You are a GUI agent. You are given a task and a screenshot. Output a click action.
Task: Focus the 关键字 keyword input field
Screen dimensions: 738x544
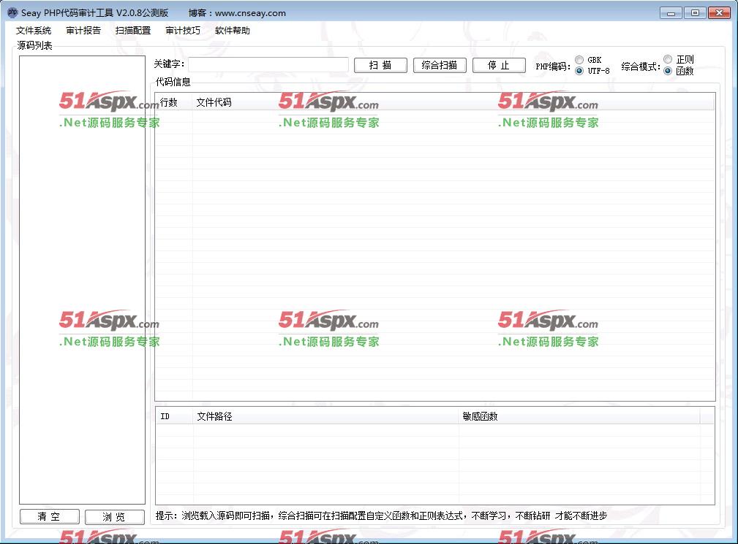click(268, 65)
